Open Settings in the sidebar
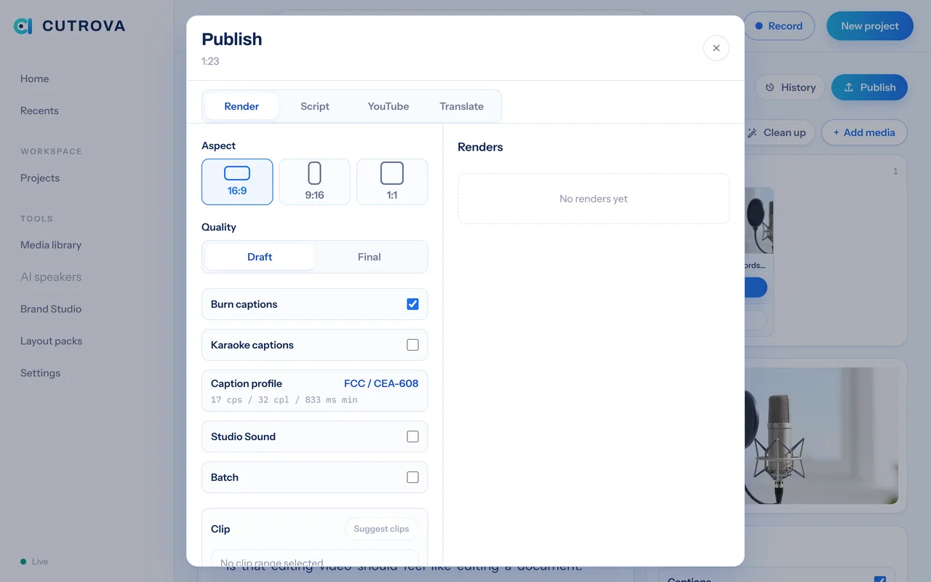 tap(40, 372)
